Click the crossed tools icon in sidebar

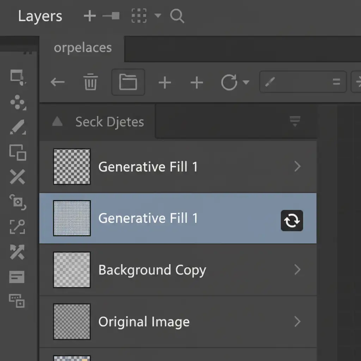tap(17, 177)
